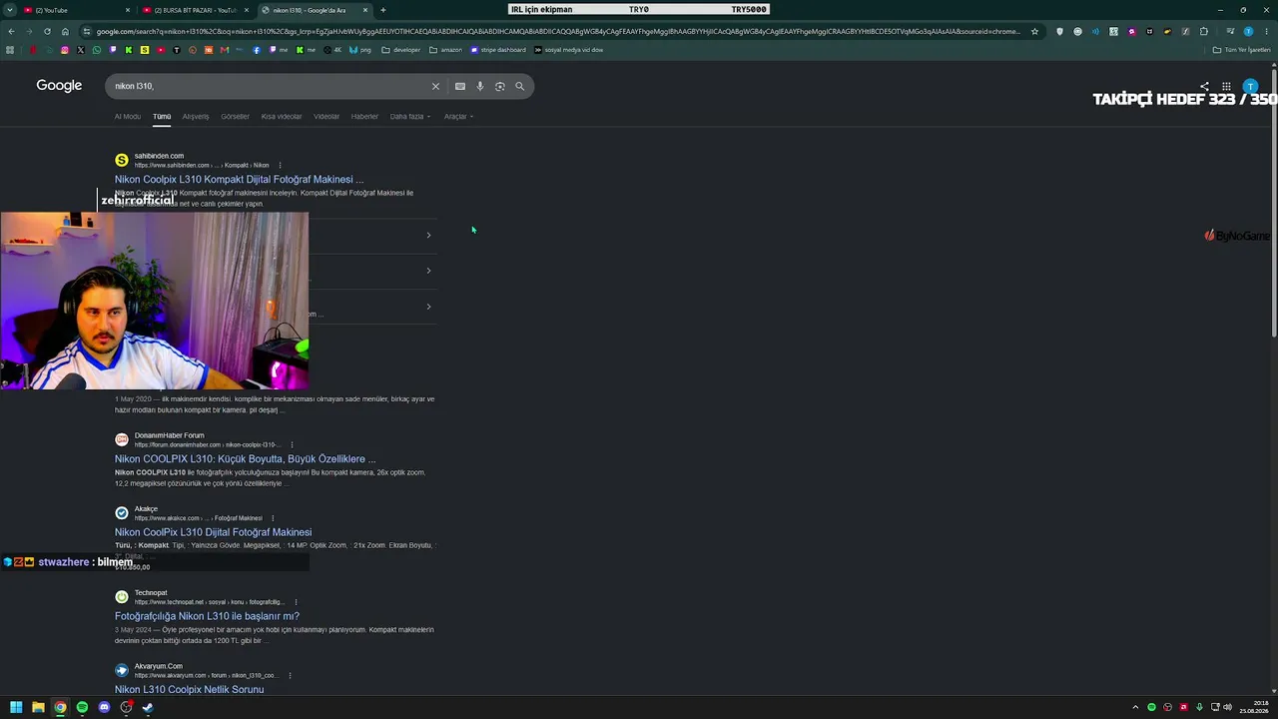The width and height of the screenshot is (1278, 719).
Task: Open the Google apps grid
Action: 1226,87
